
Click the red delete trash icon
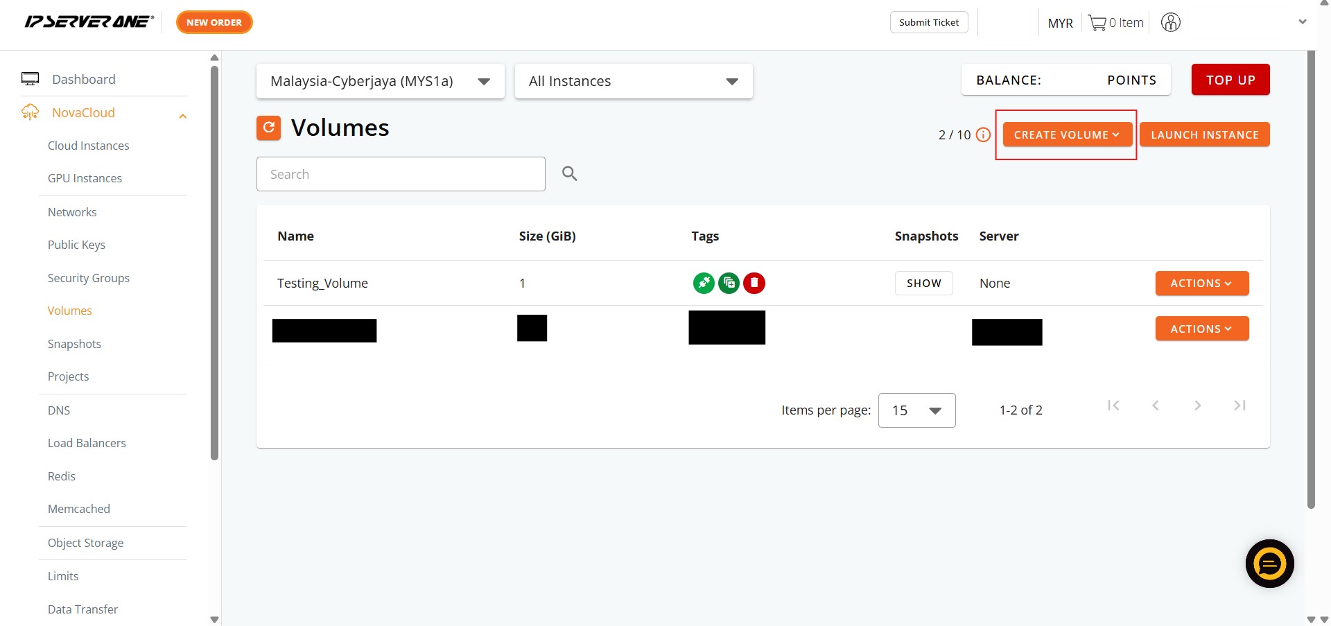(754, 283)
